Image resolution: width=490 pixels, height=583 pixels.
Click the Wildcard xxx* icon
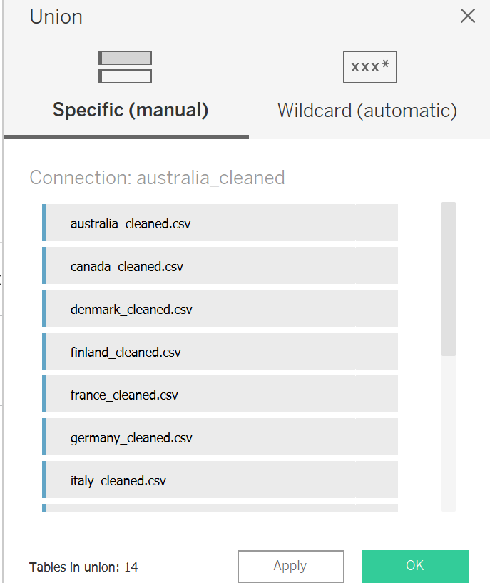[x=369, y=67]
